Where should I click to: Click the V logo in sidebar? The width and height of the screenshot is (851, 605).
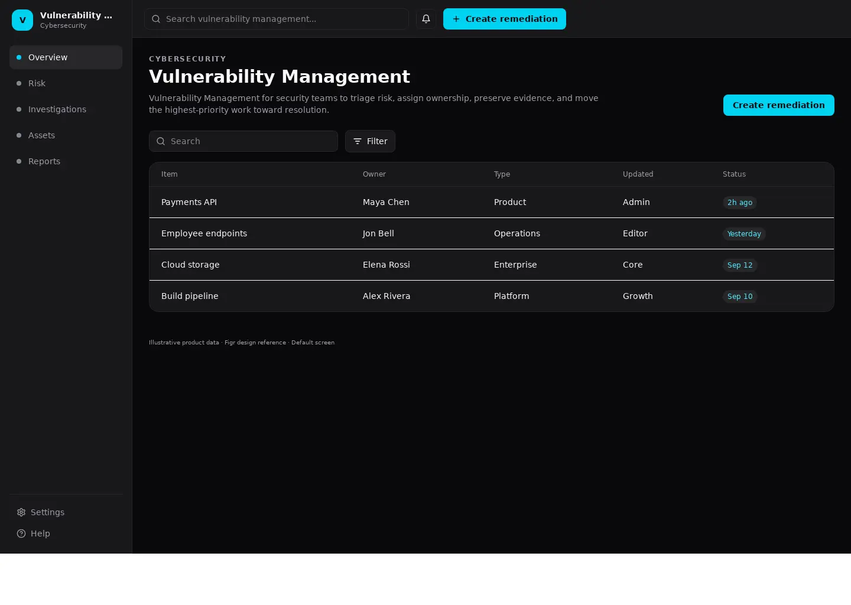(x=22, y=20)
